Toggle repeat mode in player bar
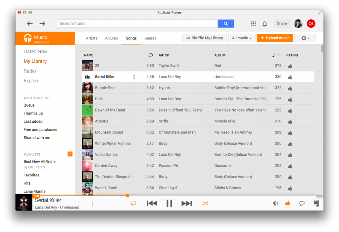The width and height of the screenshot is (339, 232). point(133,203)
